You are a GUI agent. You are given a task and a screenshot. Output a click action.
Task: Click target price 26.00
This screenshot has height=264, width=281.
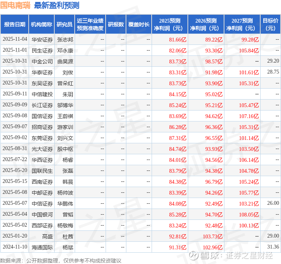273,203
